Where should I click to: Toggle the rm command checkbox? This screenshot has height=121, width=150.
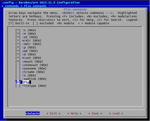click(18, 34)
